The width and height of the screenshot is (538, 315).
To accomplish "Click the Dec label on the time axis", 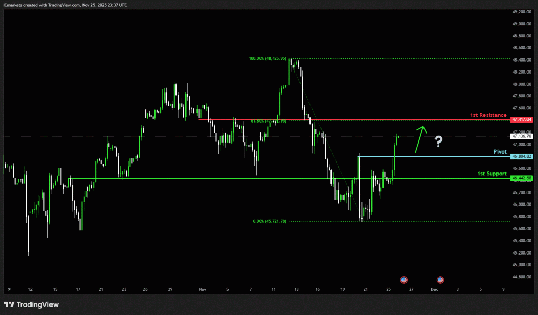I will coord(434,289).
